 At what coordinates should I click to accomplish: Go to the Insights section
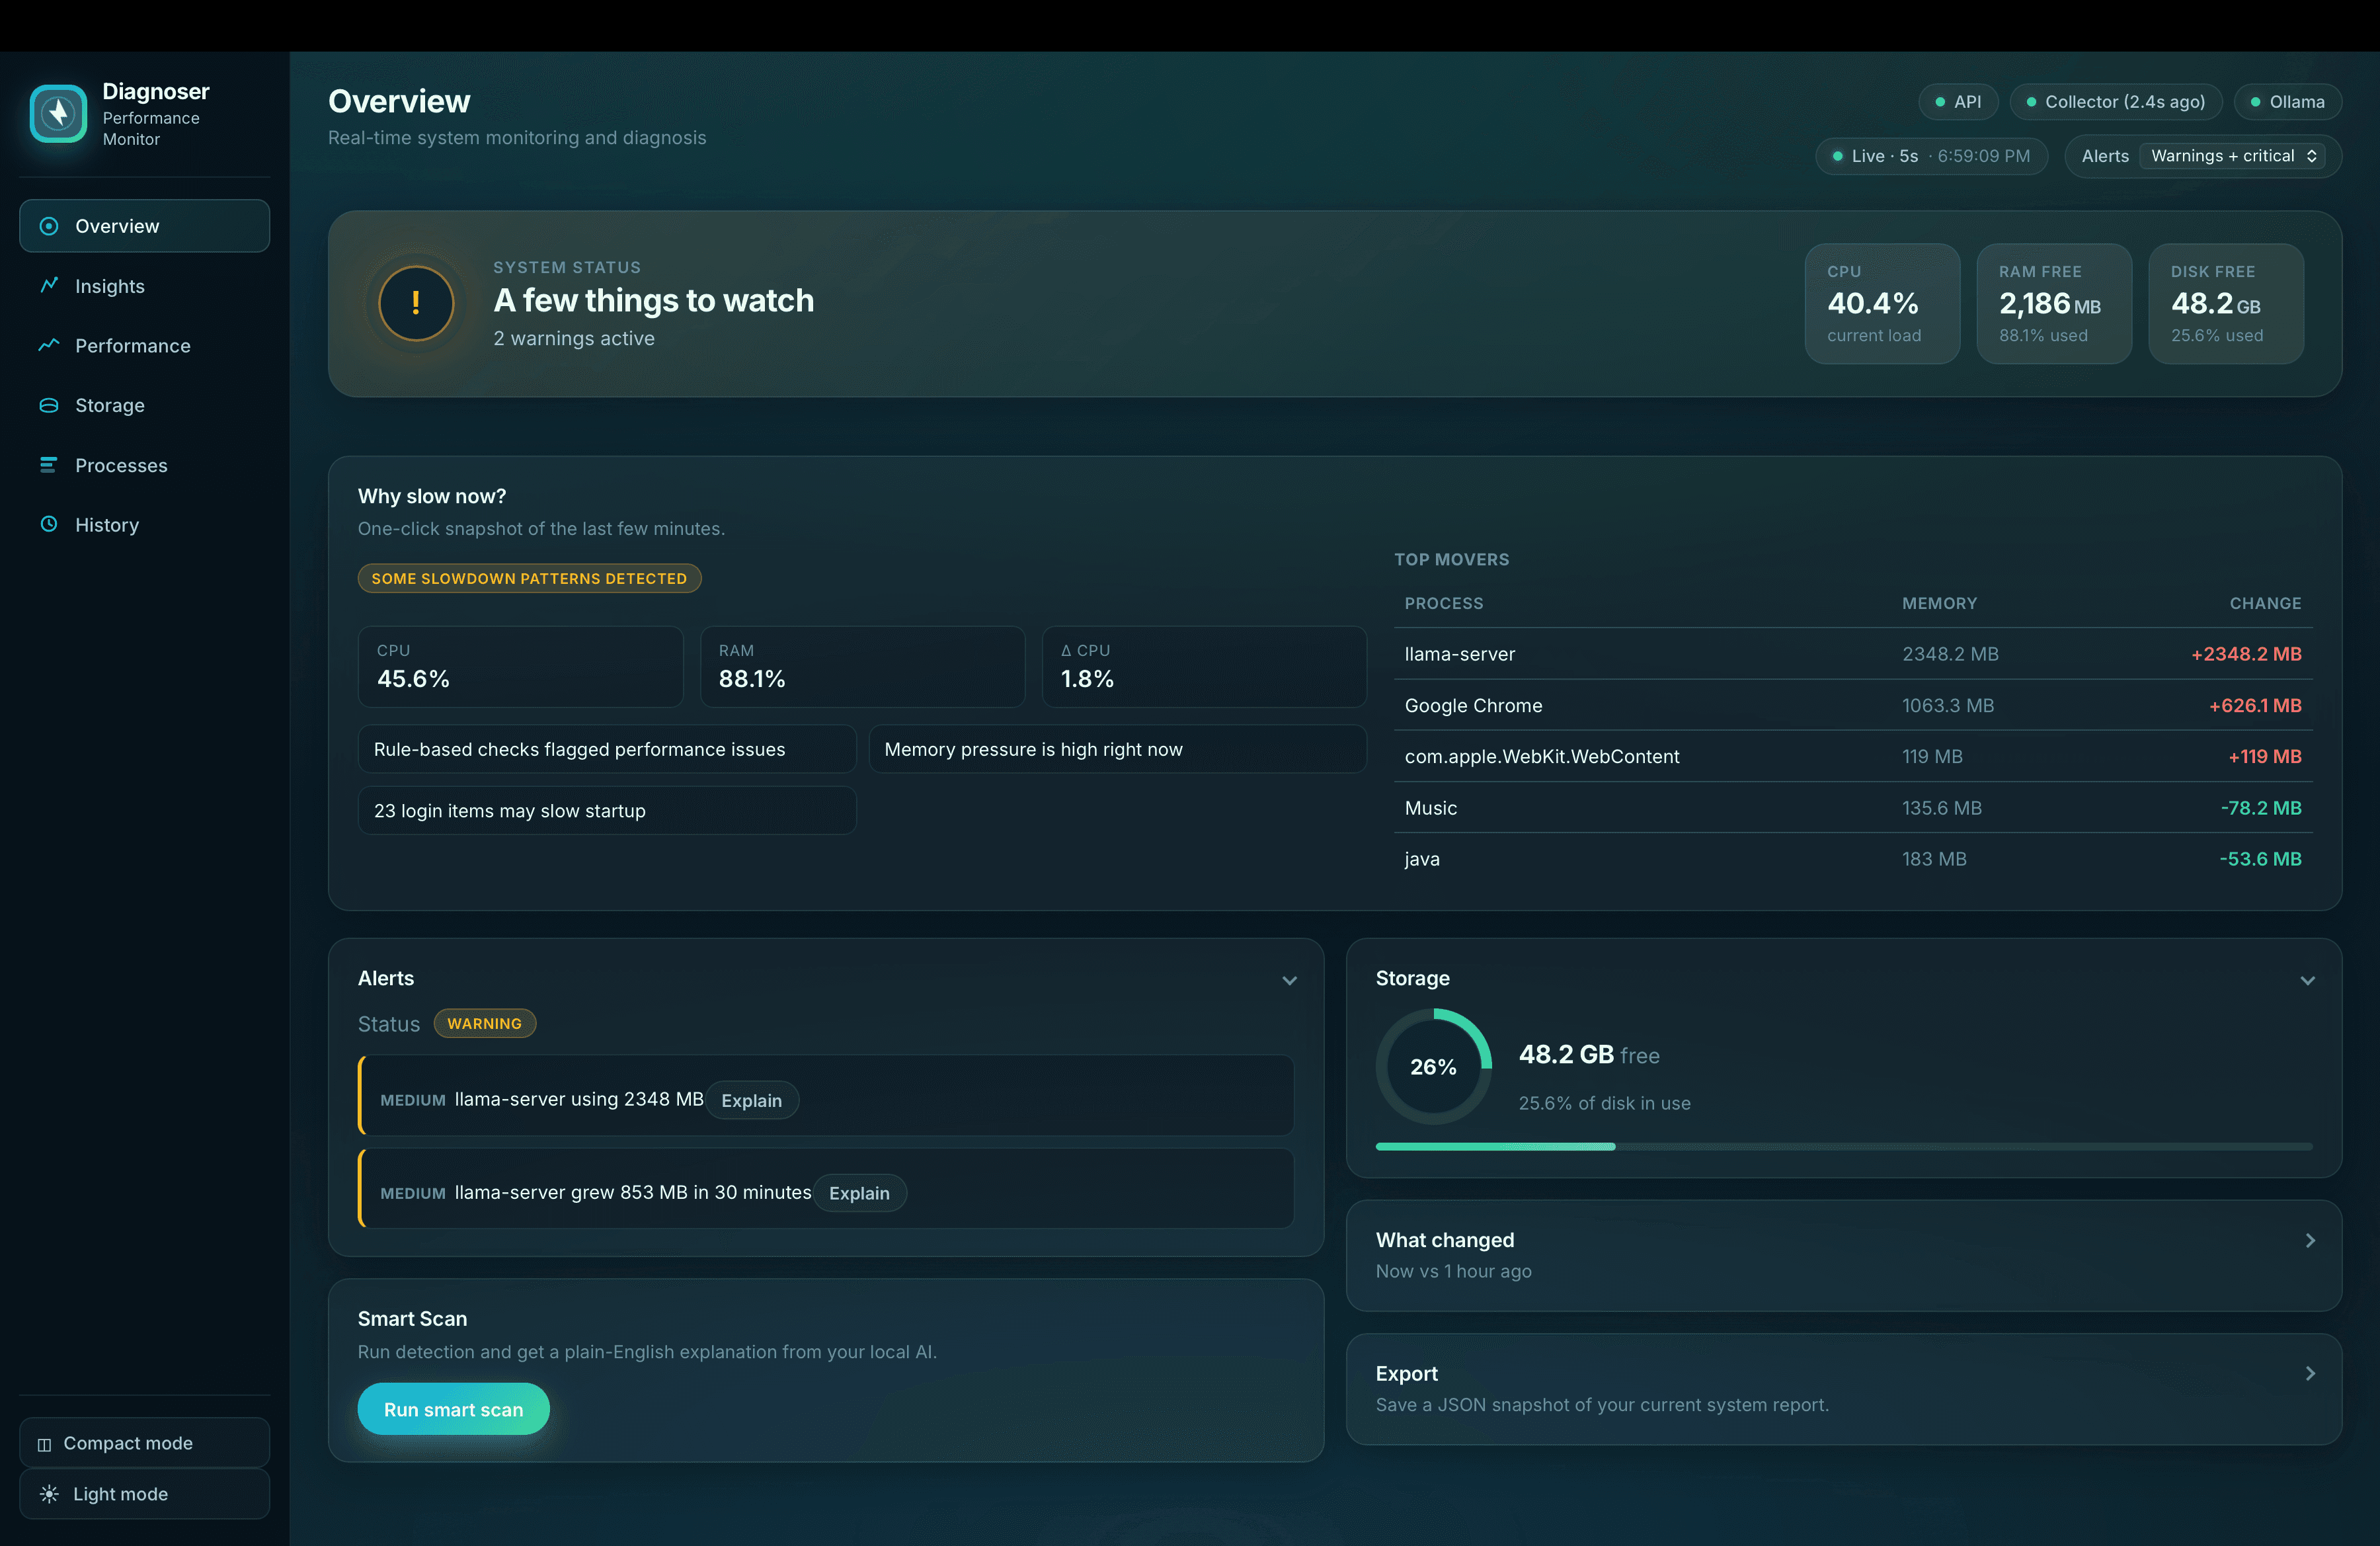point(144,286)
